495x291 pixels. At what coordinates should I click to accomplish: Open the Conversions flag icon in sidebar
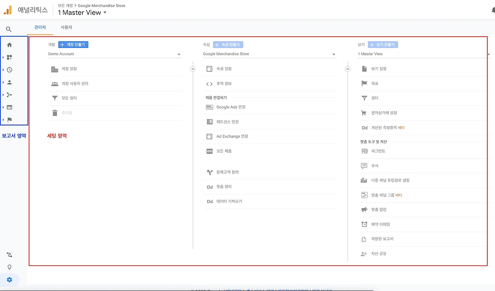point(10,120)
